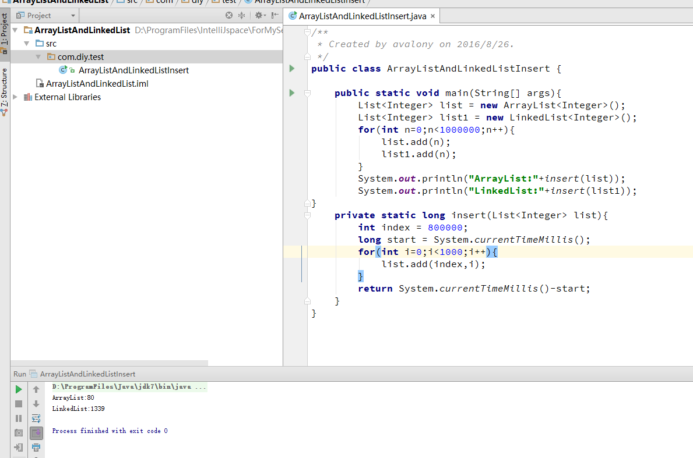Click the camera Dump Threads icon
Screen dimensions: 693x458
[19, 433]
